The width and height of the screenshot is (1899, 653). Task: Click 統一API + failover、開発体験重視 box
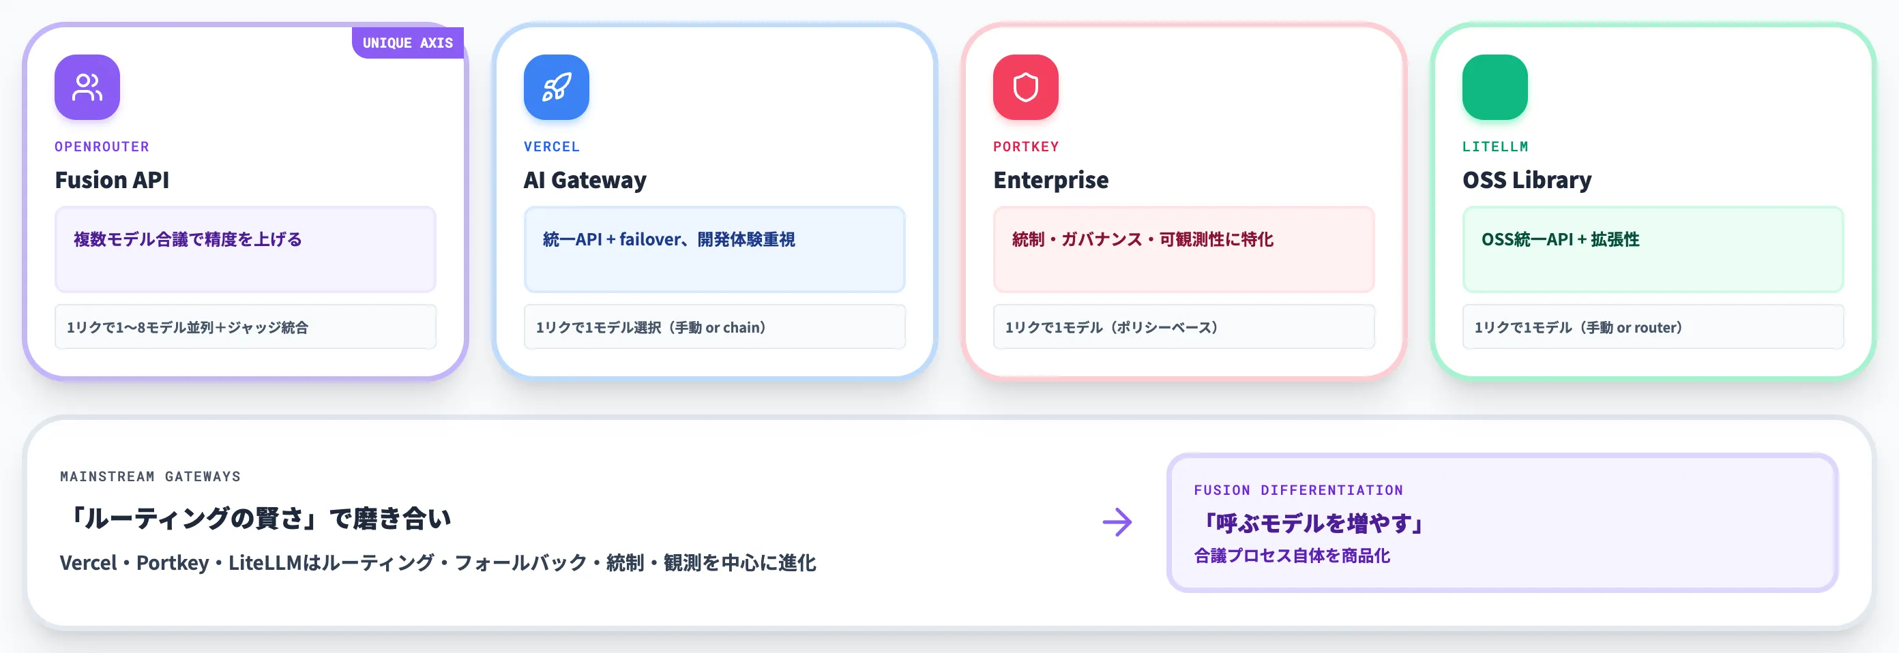pos(714,249)
